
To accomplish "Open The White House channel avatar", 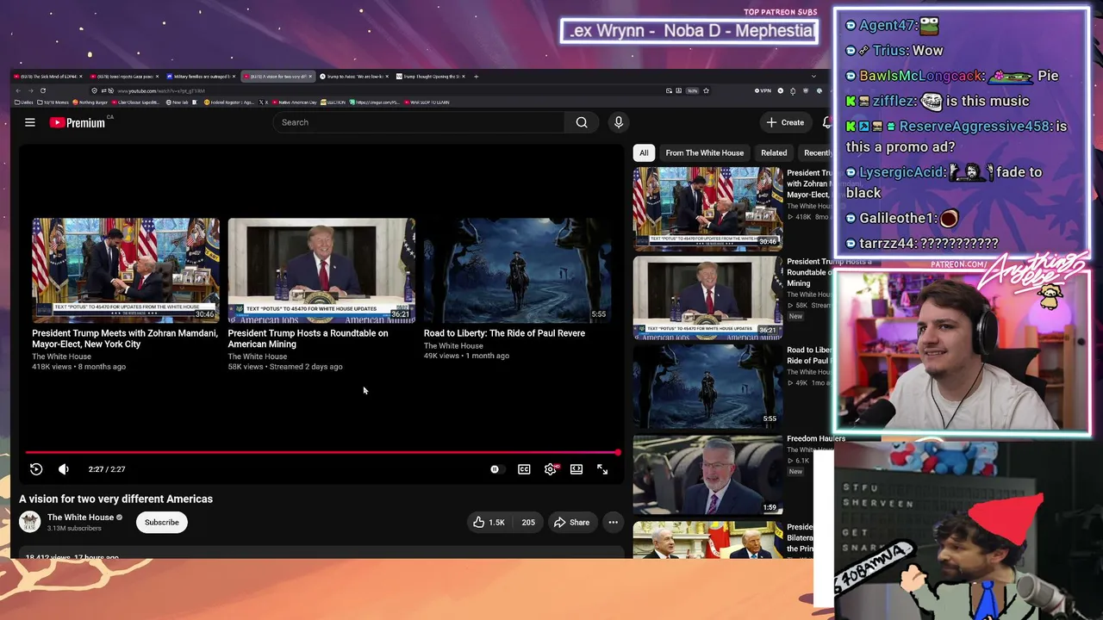I will (x=30, y=522).
